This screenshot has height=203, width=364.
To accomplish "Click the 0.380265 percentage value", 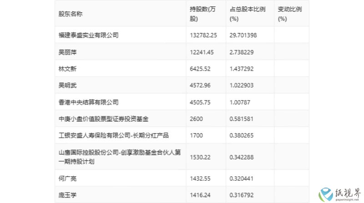I will click(242, 135).
